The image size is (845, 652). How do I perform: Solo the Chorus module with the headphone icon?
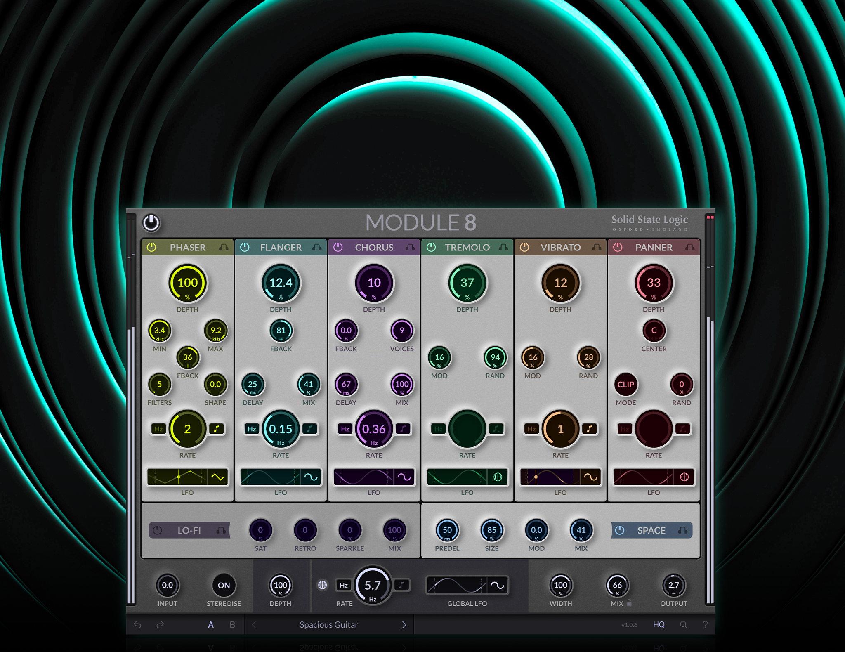(411, 248)
